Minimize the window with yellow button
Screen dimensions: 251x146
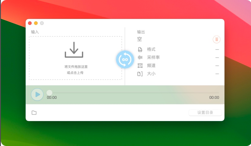click(36, 23)
